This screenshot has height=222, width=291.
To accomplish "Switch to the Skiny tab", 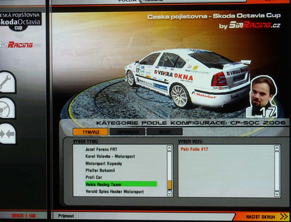I will tap(164, 132).
